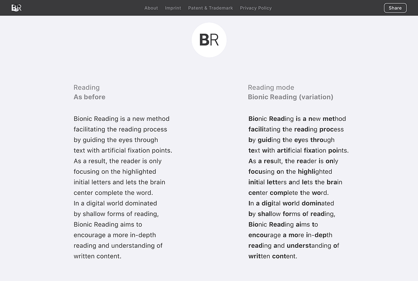Click the plain text paragraph in the left column

click(x=122, y=187)
